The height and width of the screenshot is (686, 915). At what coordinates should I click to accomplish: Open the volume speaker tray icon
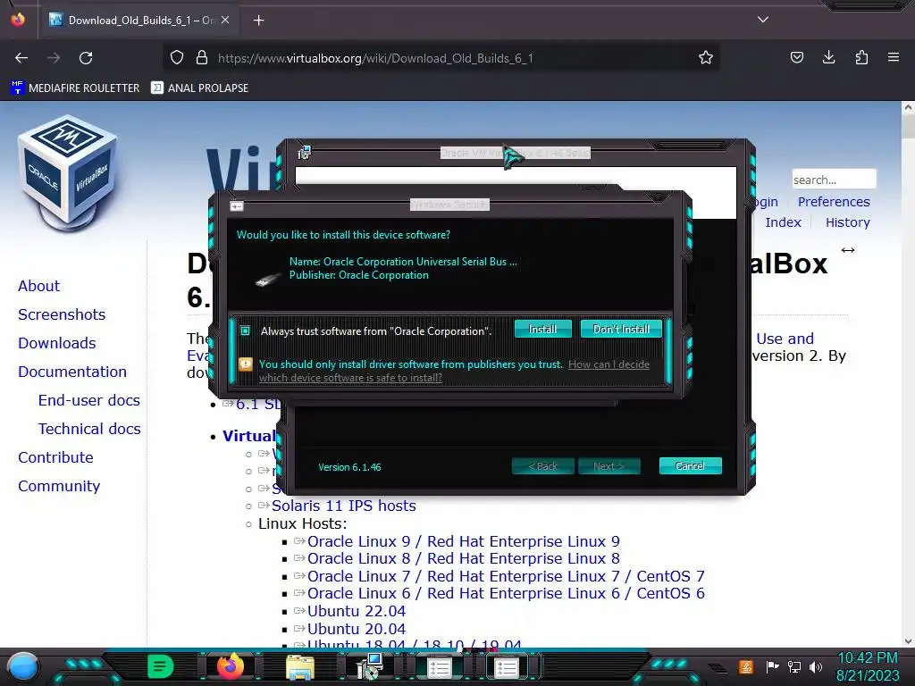[x=815, y=666]
